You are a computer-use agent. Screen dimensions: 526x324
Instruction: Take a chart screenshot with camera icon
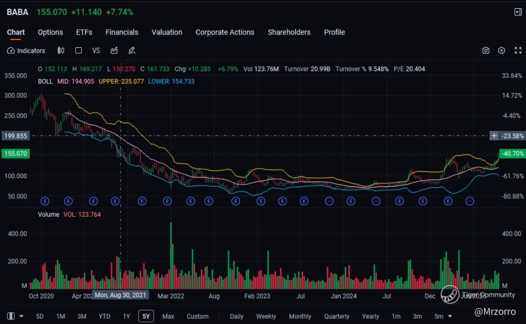click(486, 50)
